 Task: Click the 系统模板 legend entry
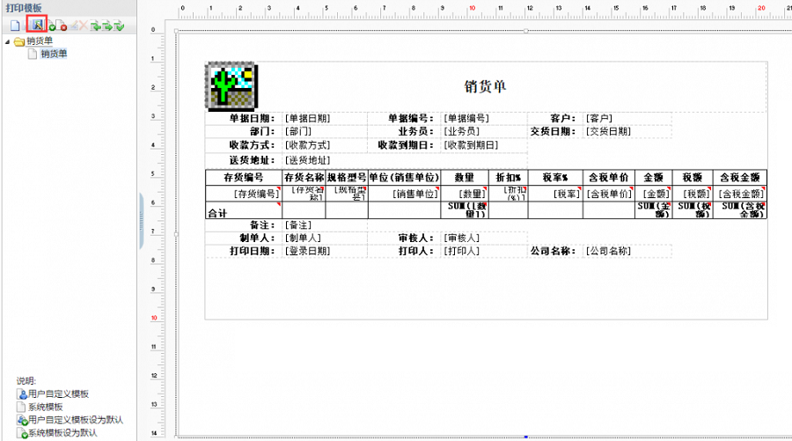(40, 408)
